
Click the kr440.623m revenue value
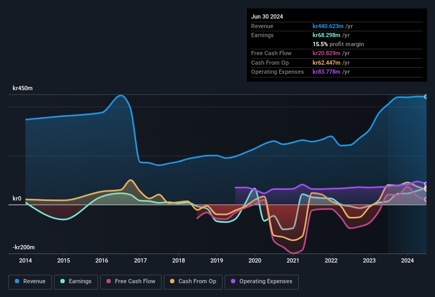328,26
